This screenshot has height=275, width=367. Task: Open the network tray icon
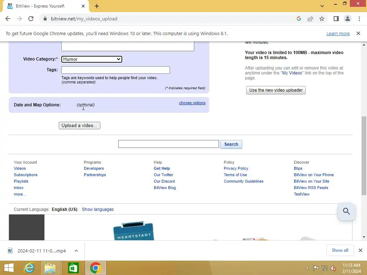325,268
